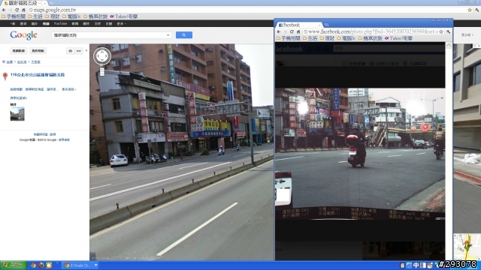This screenshot has height=270, width=481.
Task: Focus the Google Maps search input field
Action: point(109,35)
